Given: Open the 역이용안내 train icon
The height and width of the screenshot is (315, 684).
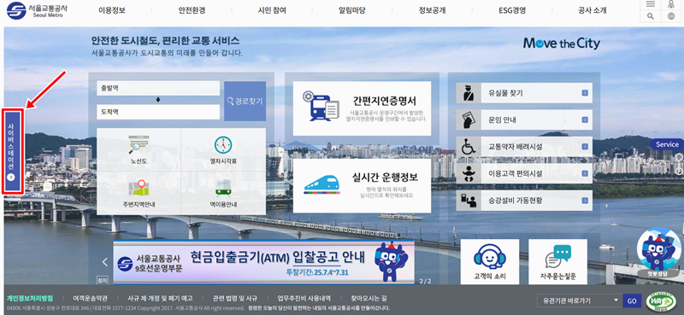Looking at the screenshot, I should point(223,188).
